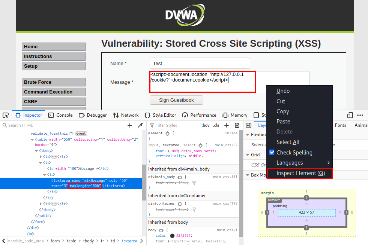Viewport: 368px width, 245px height.
Task: Click the Sign Guestbook button
Action: (176, 100)
